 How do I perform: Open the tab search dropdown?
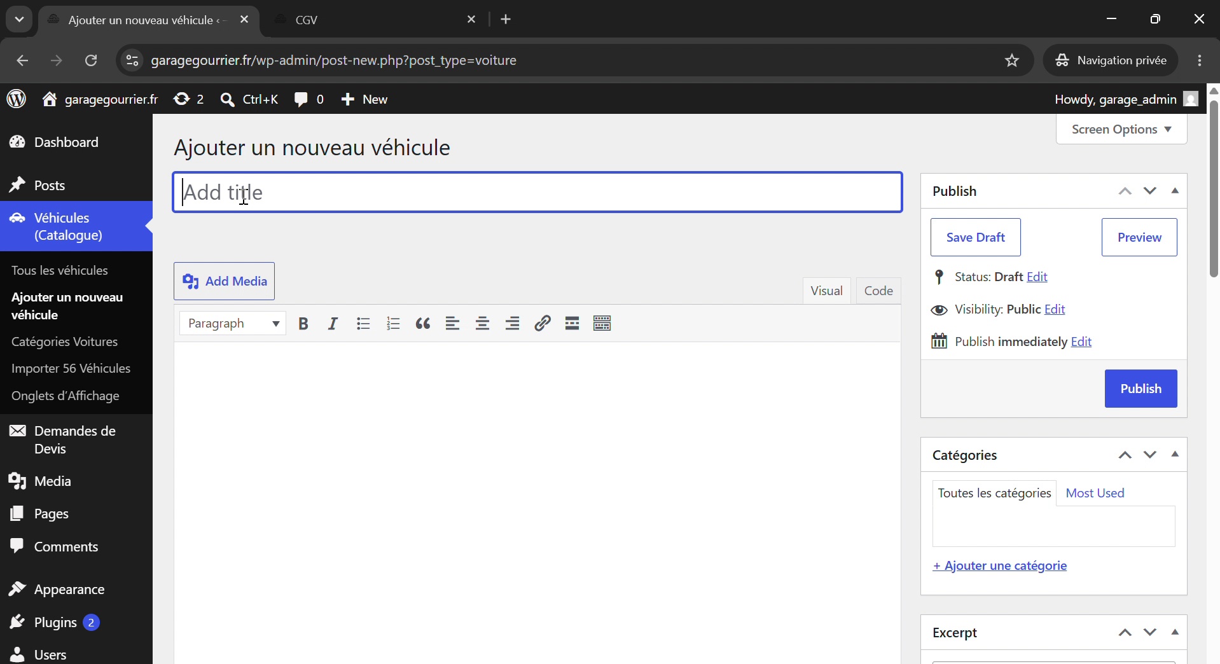(x=19, y=19)
